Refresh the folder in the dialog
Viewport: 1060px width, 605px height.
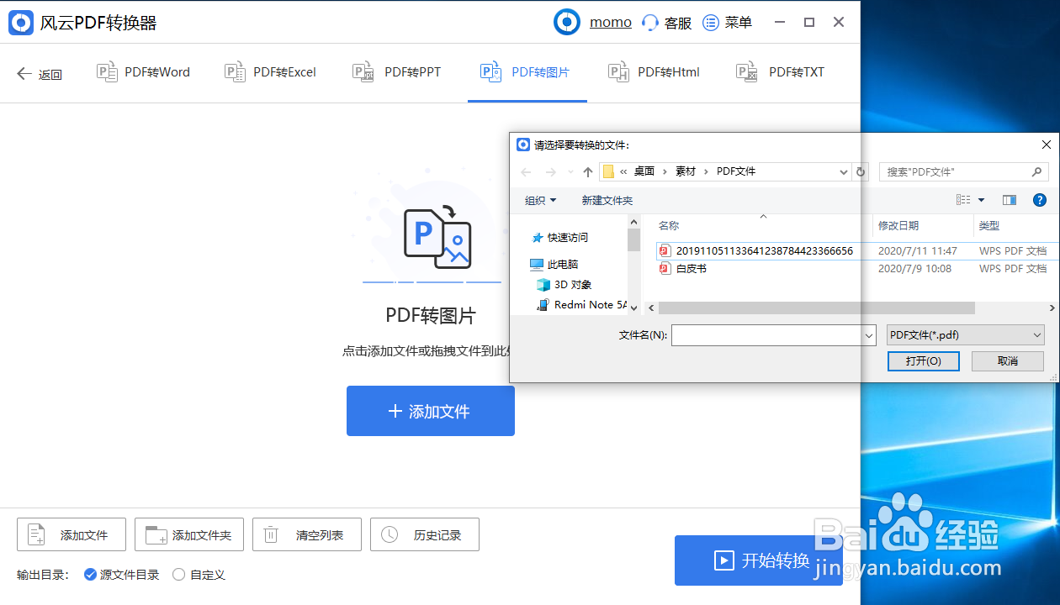click(x=860, y=172)
